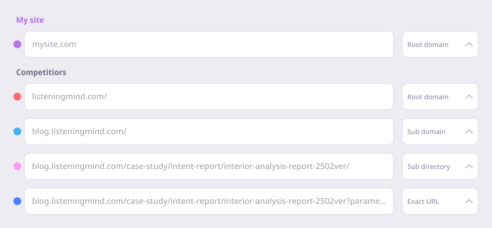Screen dimensions: 492x228
Task: Click the dark blue dot beside the exact URL
Action: [17, 201]
